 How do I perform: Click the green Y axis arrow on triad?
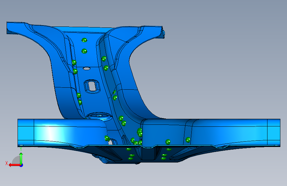click(21, 158)
